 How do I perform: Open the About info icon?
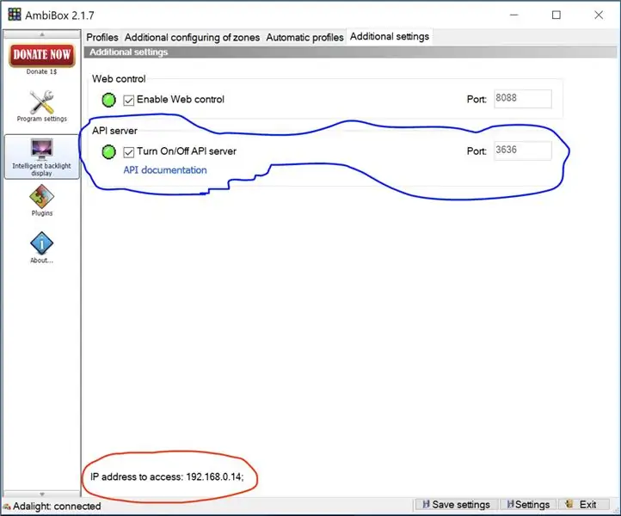[41, 243]
